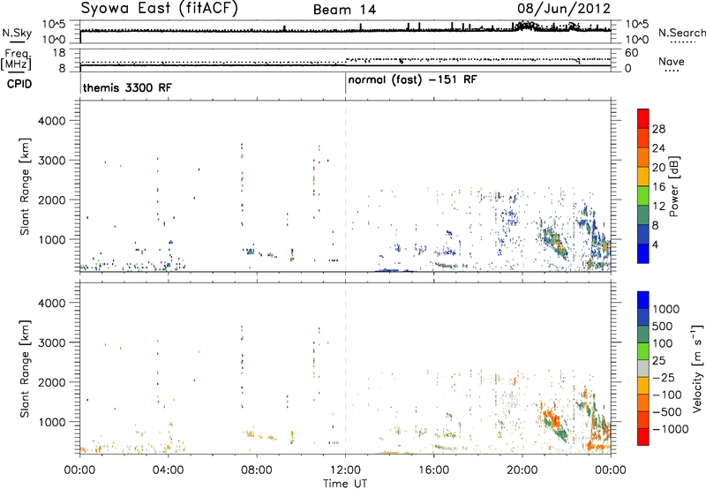Click the date "08/Jun/2012"
The image size is (706, 489).
(564, 9)
